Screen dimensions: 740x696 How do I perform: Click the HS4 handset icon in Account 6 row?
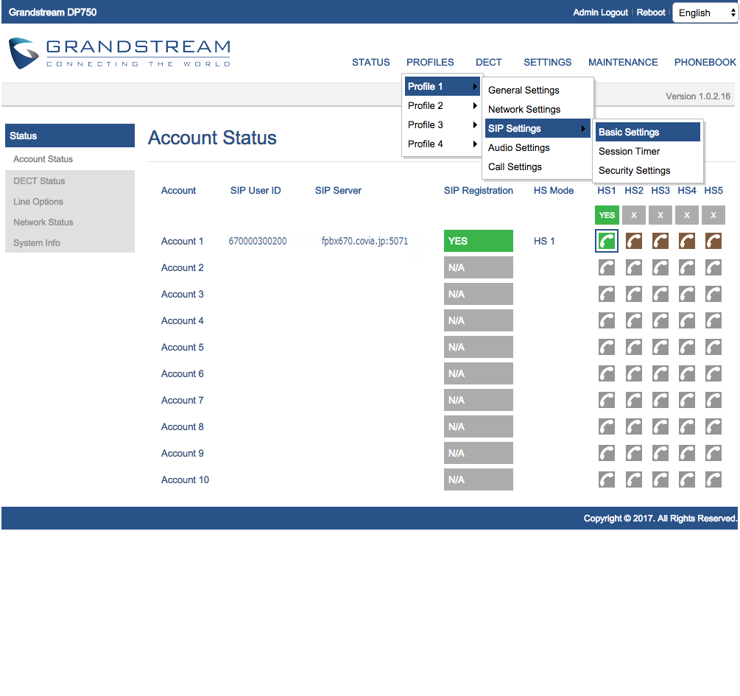(687, 373)
